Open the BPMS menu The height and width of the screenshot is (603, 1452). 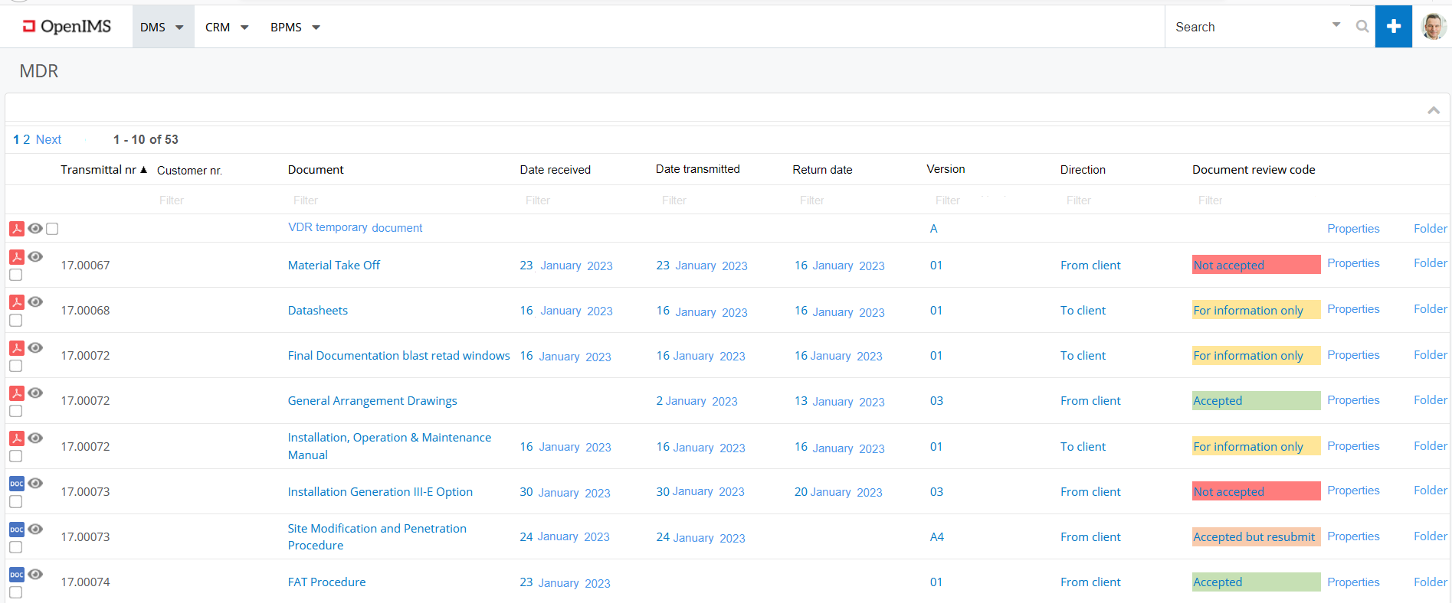295,27
